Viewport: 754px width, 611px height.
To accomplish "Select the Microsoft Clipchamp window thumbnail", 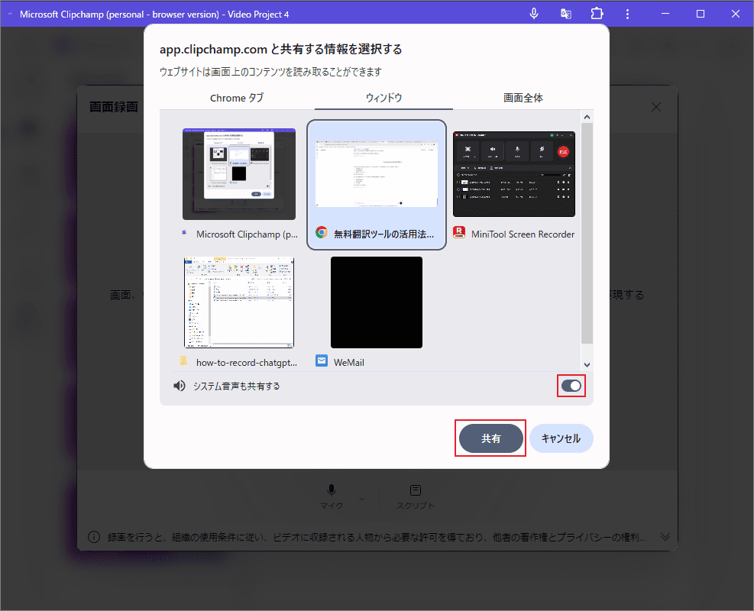I will coord(239,174).
